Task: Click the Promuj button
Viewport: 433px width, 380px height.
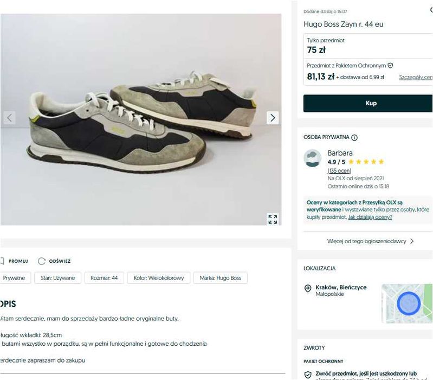Action: 15,261
